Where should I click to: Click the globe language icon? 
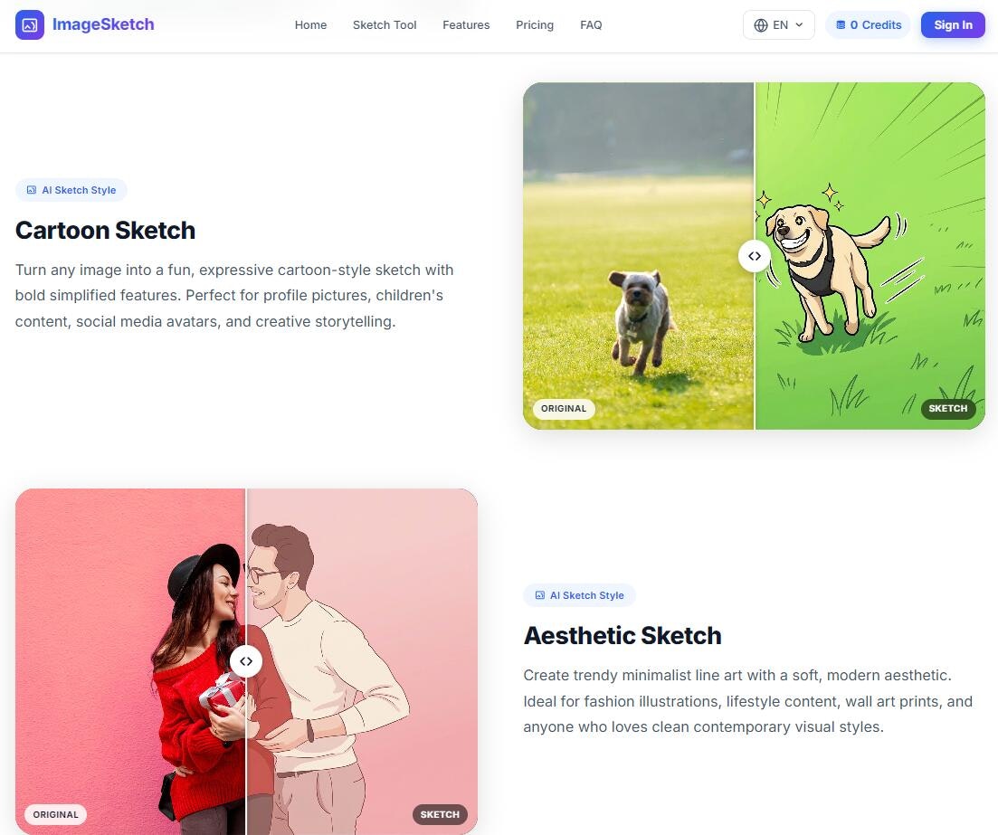click(761, 25)
